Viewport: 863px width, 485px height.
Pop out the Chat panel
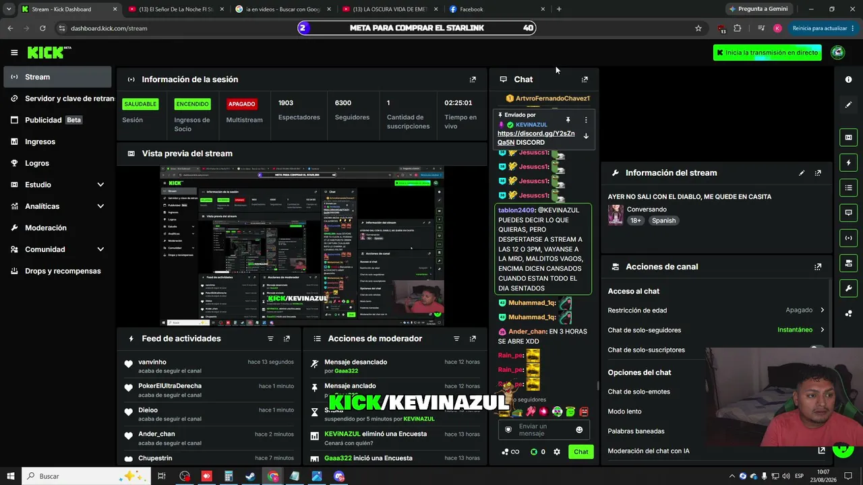(585, 79)
